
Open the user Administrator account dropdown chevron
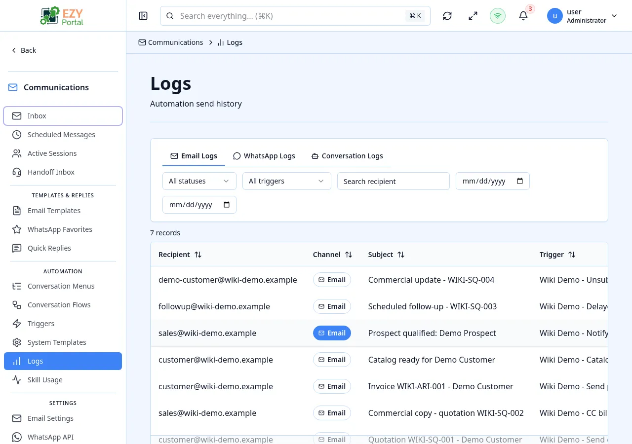point(614,16)
